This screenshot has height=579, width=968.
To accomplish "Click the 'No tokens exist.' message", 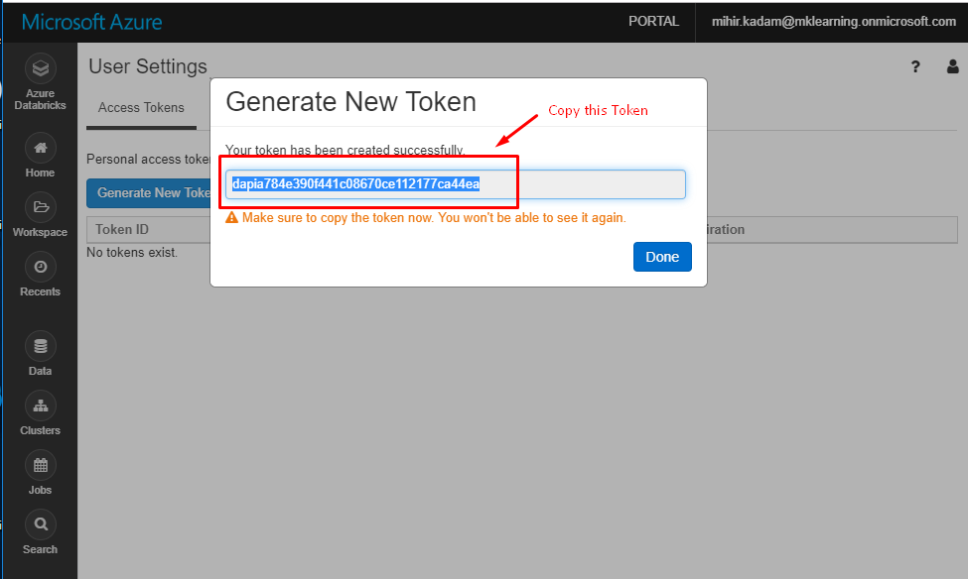I will (x=132, y=252).
